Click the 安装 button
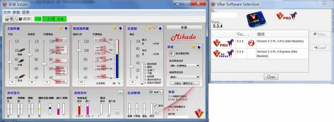This screenshot has height=122, width=334. [184, 28]
